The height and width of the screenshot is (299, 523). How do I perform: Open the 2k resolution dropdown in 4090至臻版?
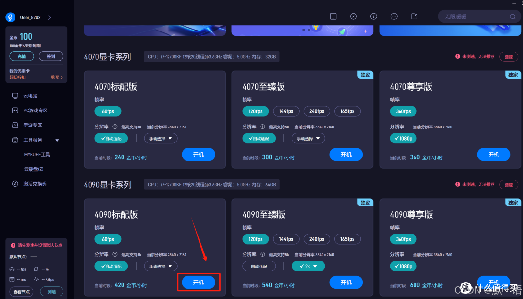[x=308, y=267]
